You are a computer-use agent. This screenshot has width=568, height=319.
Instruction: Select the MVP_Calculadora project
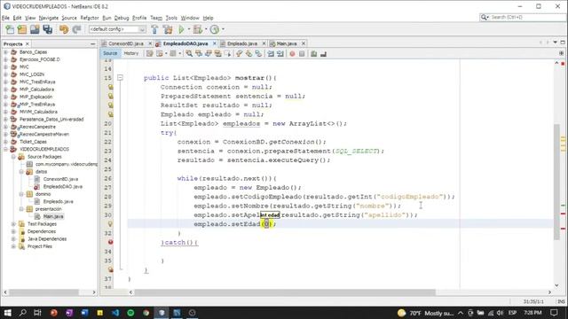pyautogui.click(x=36, y=89)
